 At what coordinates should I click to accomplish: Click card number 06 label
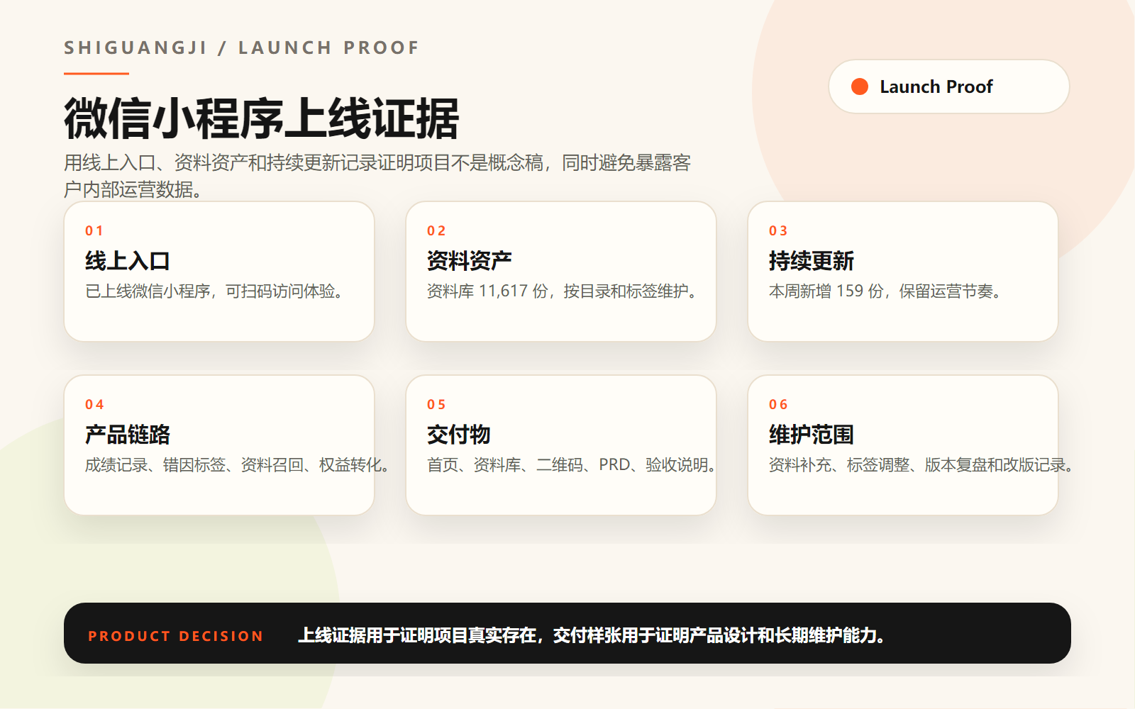tap(778, 404)
